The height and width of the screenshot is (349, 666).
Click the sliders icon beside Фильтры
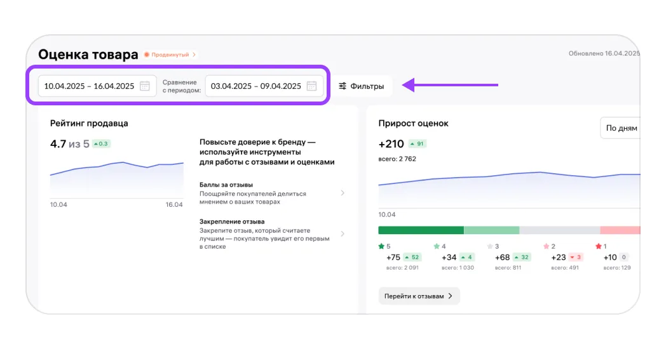[x=343, y=86]
